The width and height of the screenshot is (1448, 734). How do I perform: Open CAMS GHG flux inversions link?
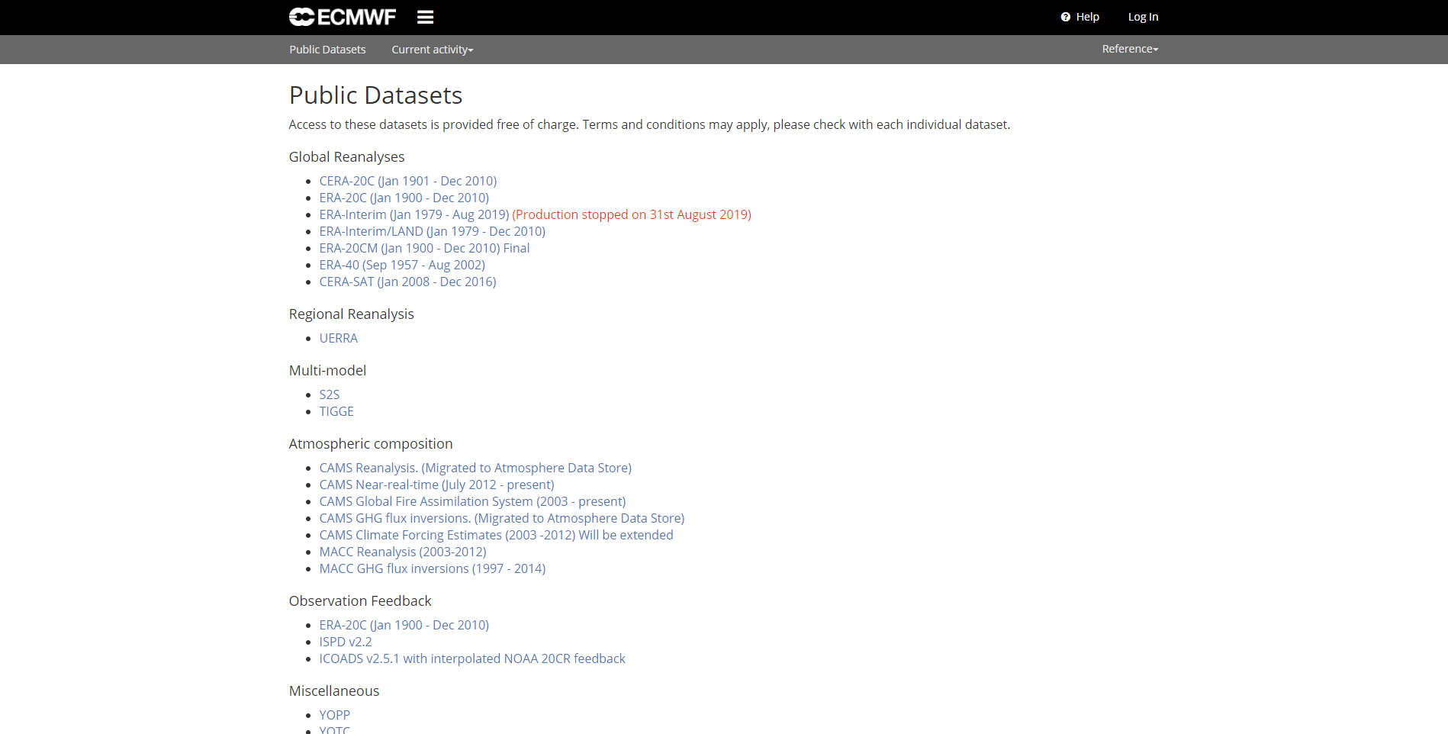click(502, 518)
